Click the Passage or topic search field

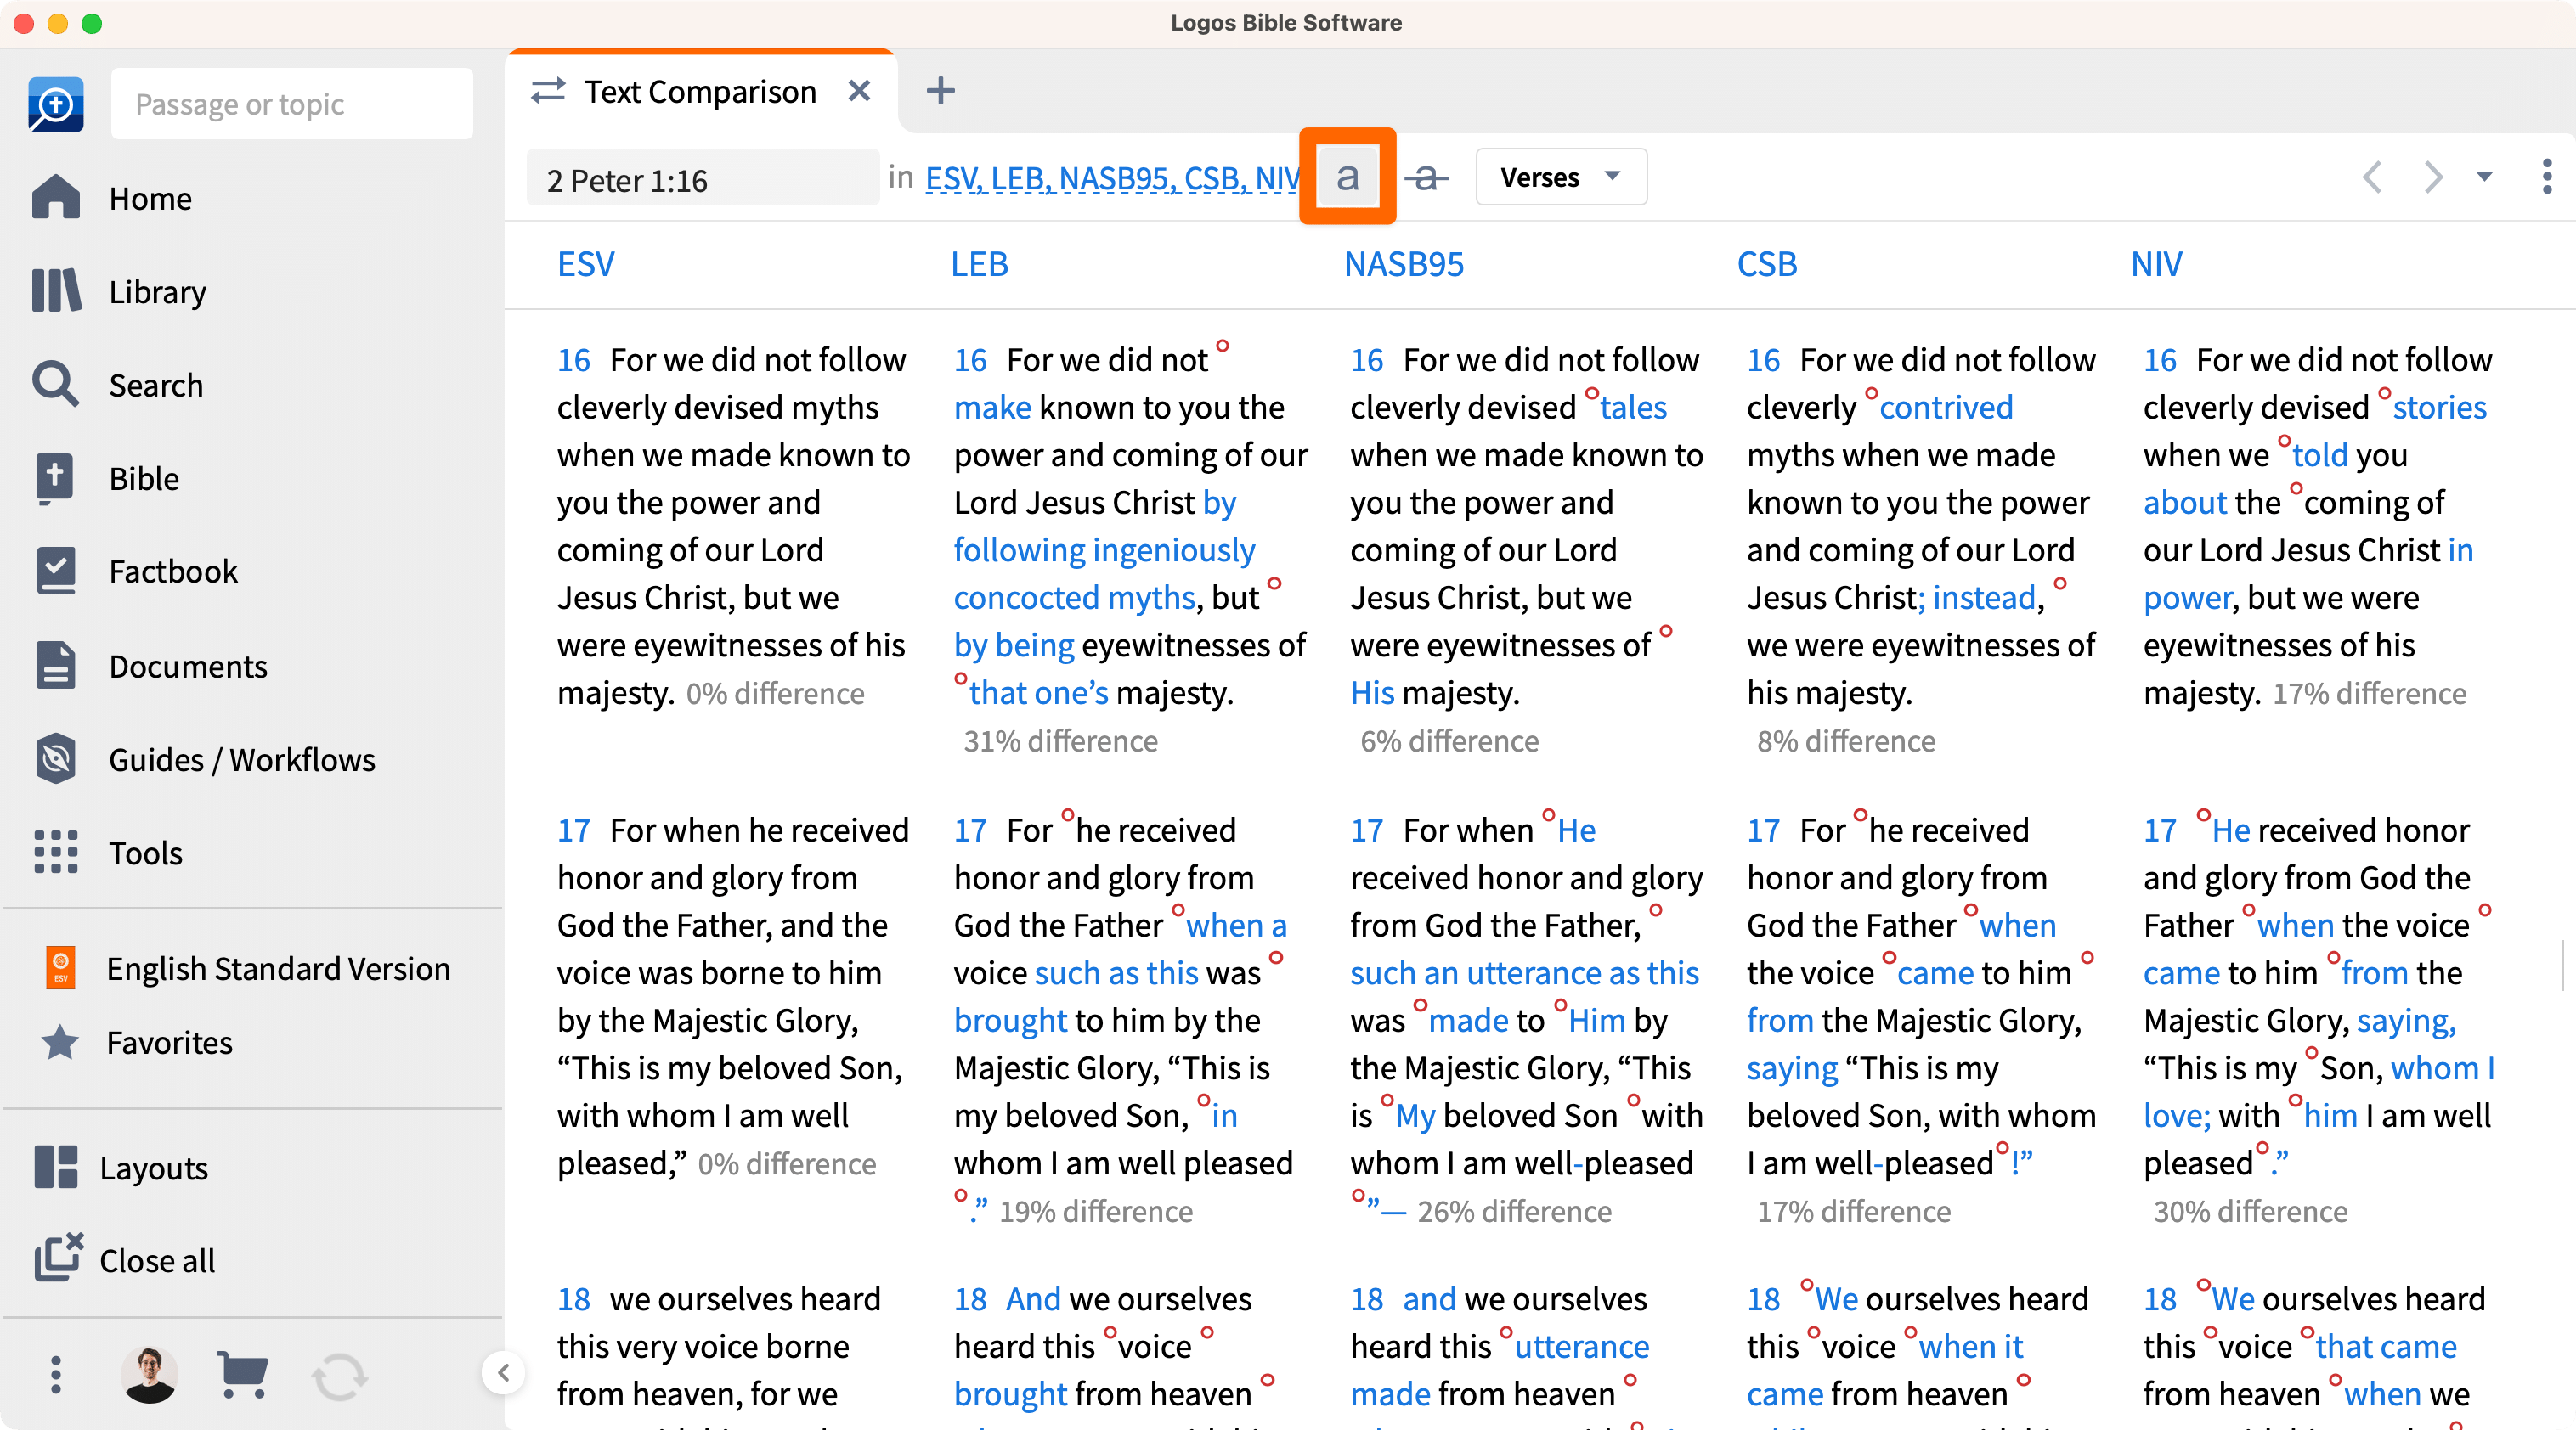pyautogui.click(x=292, y=104)
